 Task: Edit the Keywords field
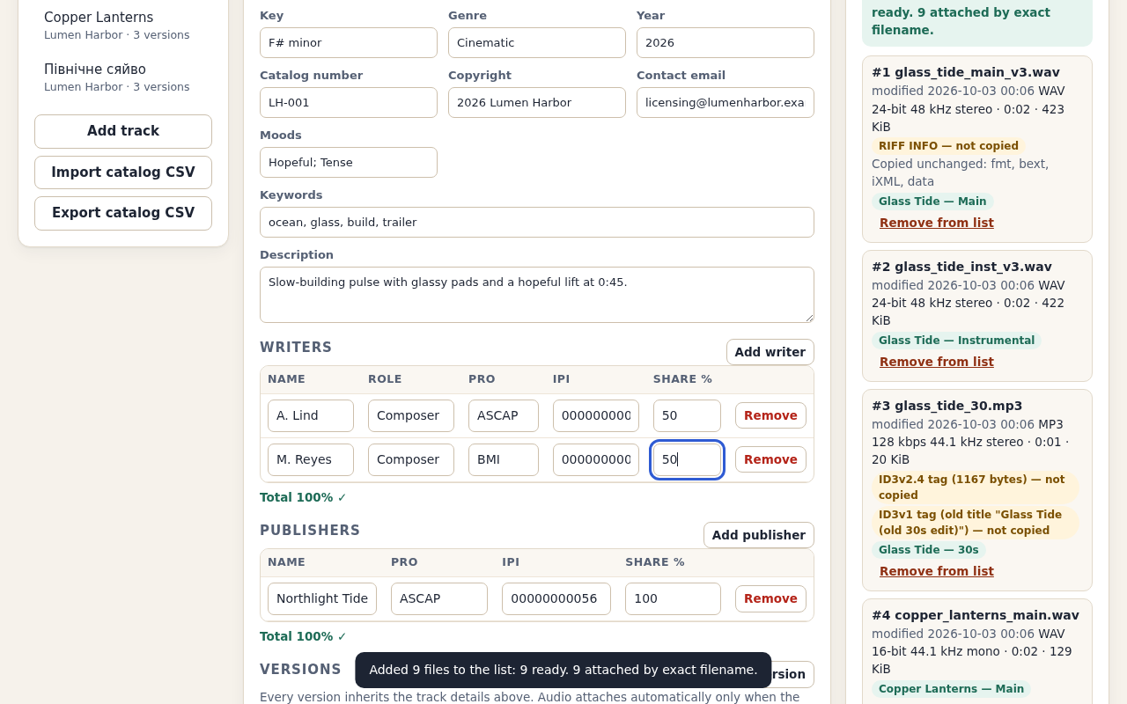pyautogui.click(x=537, y=222)
